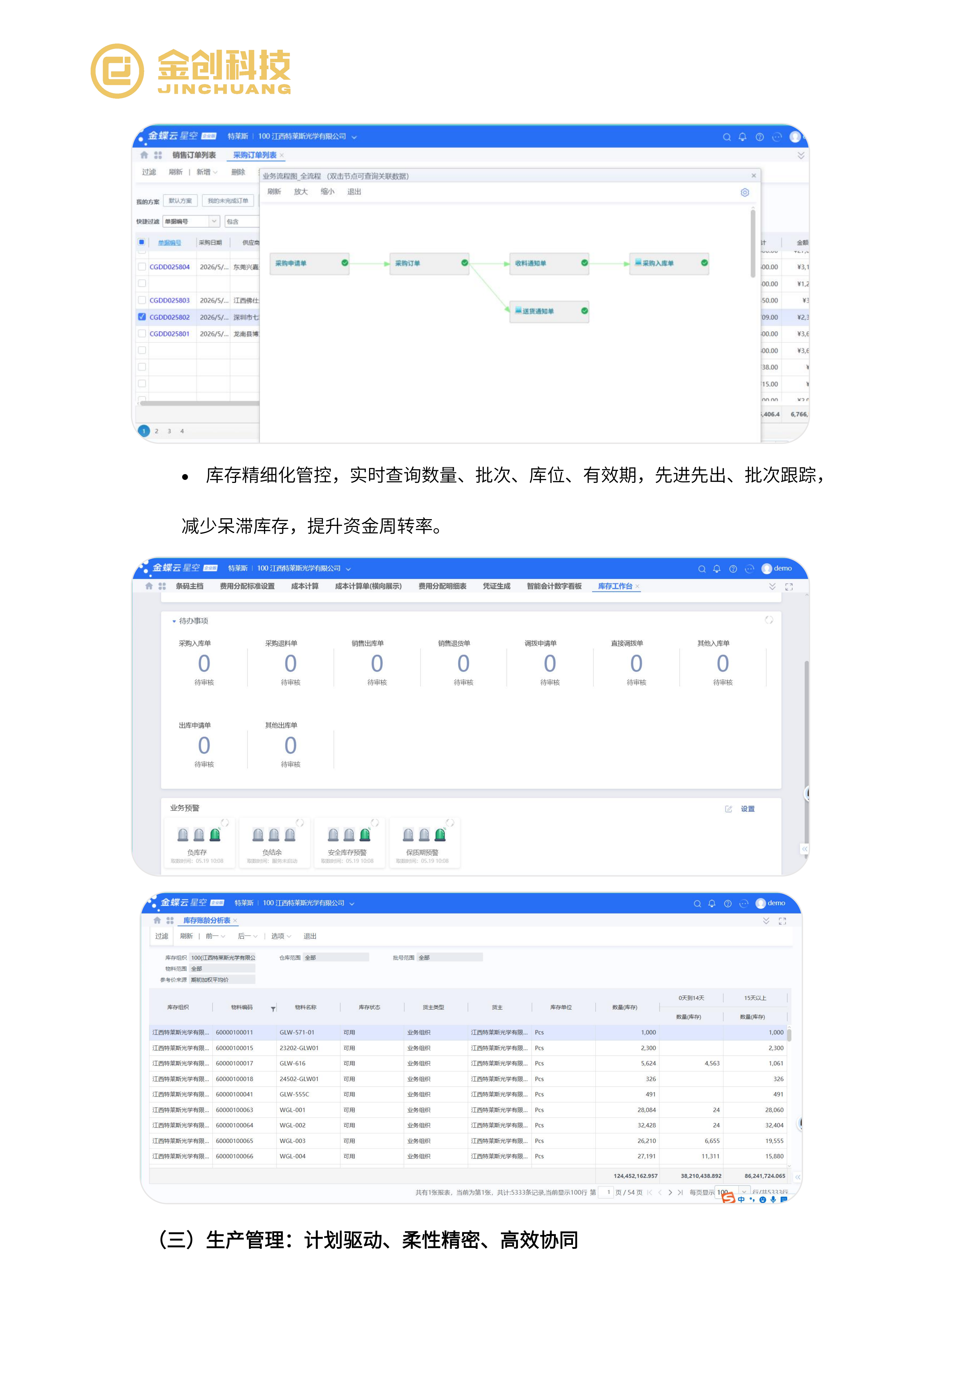Screen dimensions: 972x1376
Task: Go to home in the 库存账龄分析表 window
Action: click(157, 921)
